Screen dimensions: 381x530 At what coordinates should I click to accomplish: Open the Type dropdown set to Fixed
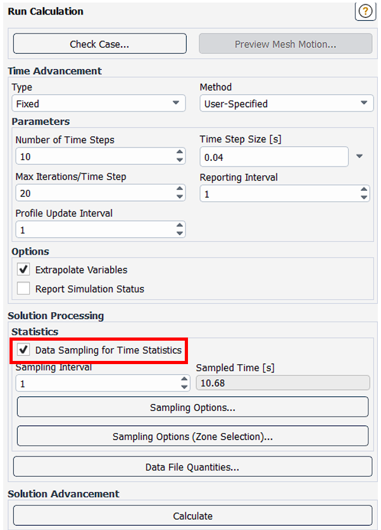coord(98,103)
